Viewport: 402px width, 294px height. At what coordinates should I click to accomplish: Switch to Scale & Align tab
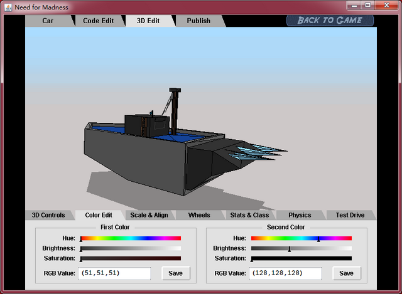tap(149, 215)
